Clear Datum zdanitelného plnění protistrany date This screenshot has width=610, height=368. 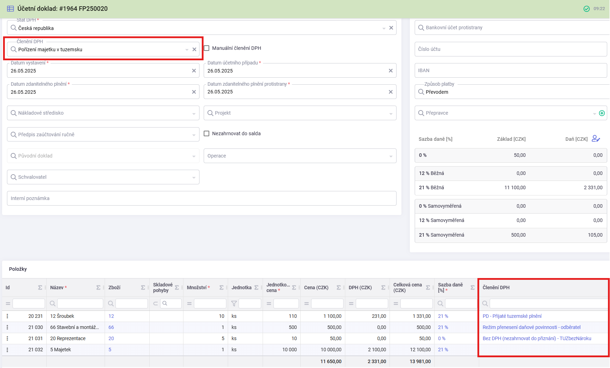click(x=391, y=92)
